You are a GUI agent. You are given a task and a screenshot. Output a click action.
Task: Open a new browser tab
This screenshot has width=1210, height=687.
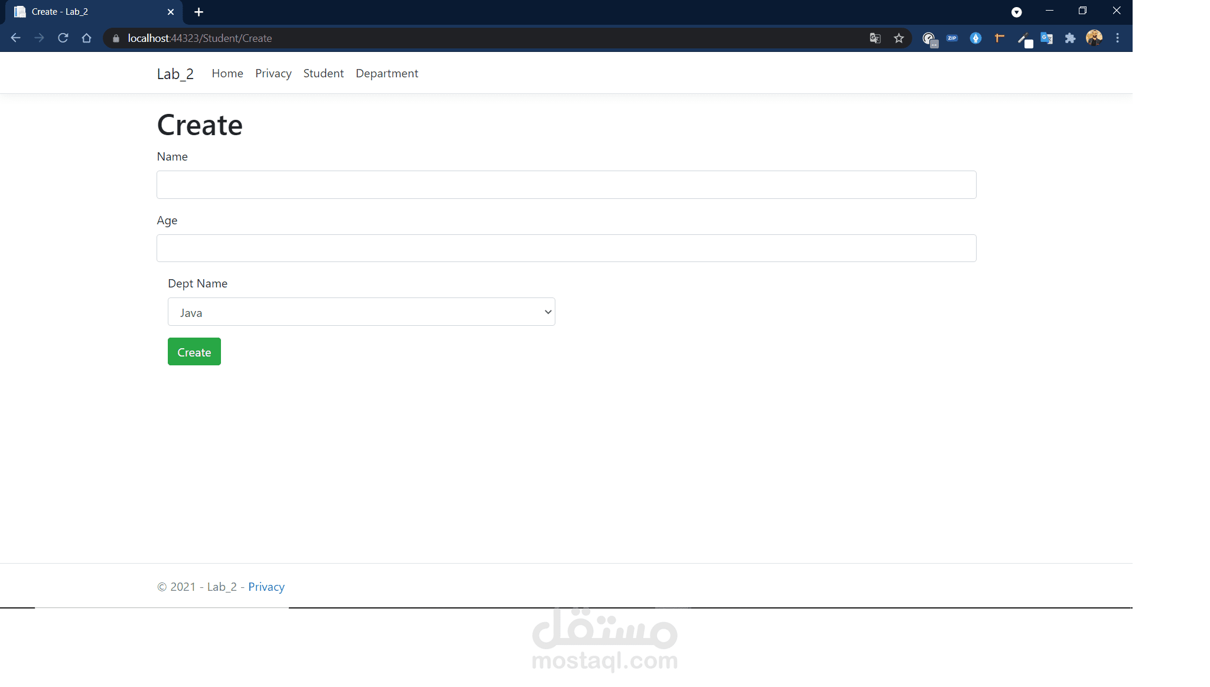(x=199, y=12)
